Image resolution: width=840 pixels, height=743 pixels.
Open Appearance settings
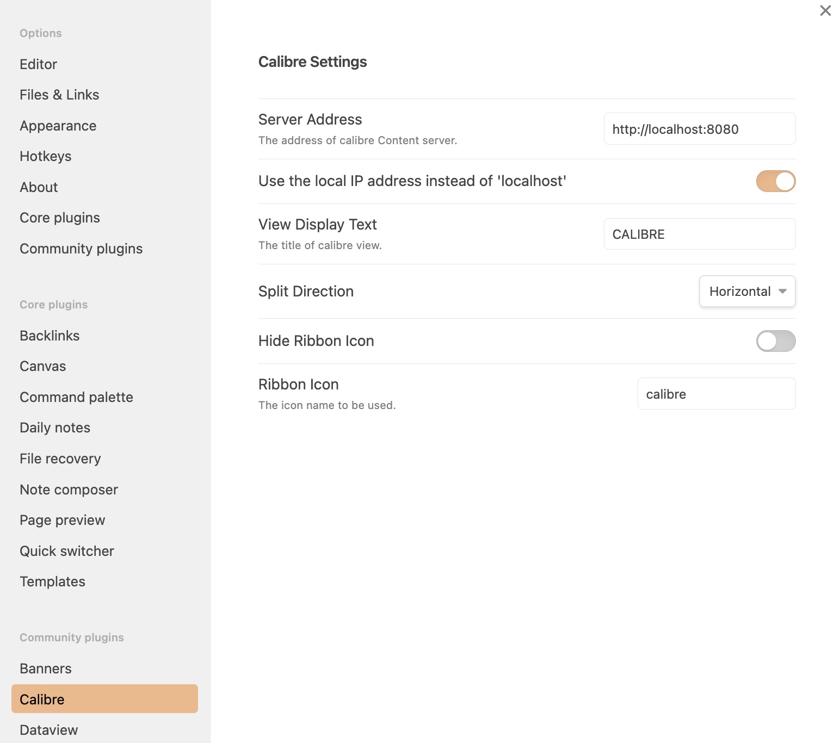tap(58, 126)
